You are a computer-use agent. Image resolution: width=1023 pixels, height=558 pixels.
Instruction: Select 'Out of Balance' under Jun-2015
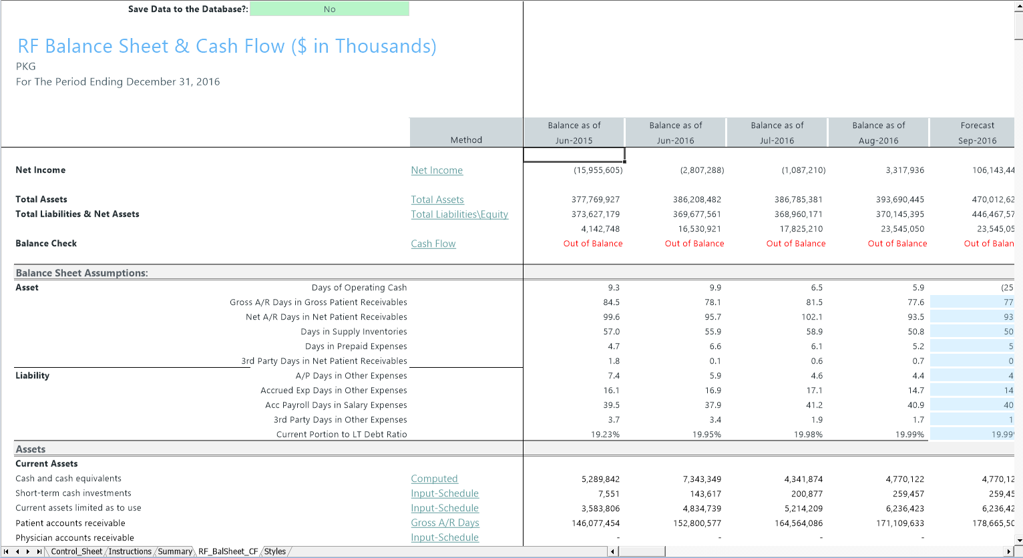pyautogui.click(x=593, y=244)
